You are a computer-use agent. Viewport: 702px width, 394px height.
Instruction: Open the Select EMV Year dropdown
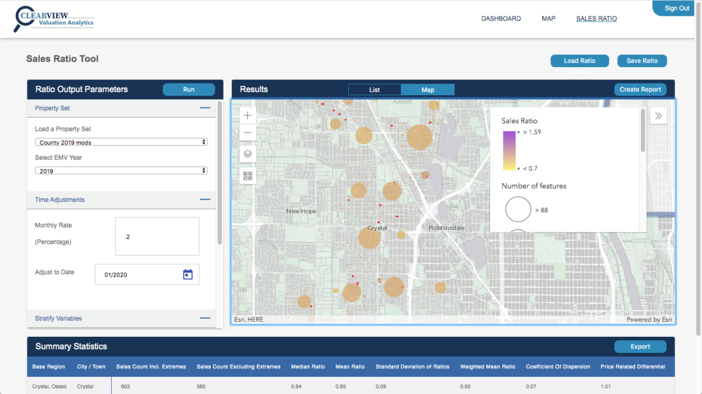point(121,170)
